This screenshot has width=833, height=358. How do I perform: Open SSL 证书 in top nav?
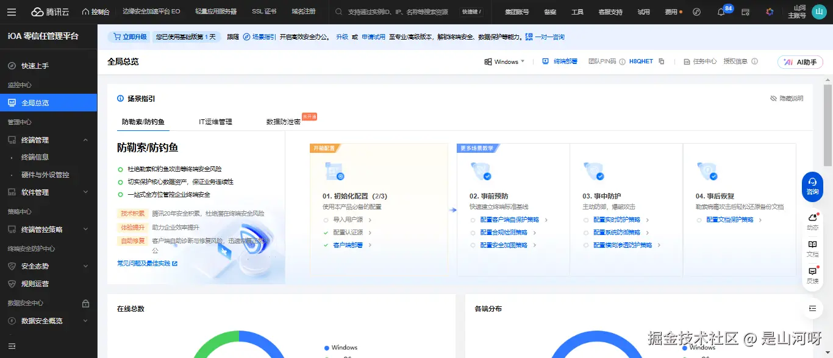tap(264, 12)
